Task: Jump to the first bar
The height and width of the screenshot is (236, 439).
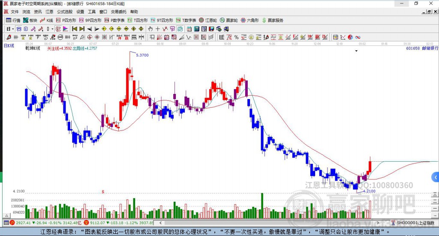Action: [75, 29]
